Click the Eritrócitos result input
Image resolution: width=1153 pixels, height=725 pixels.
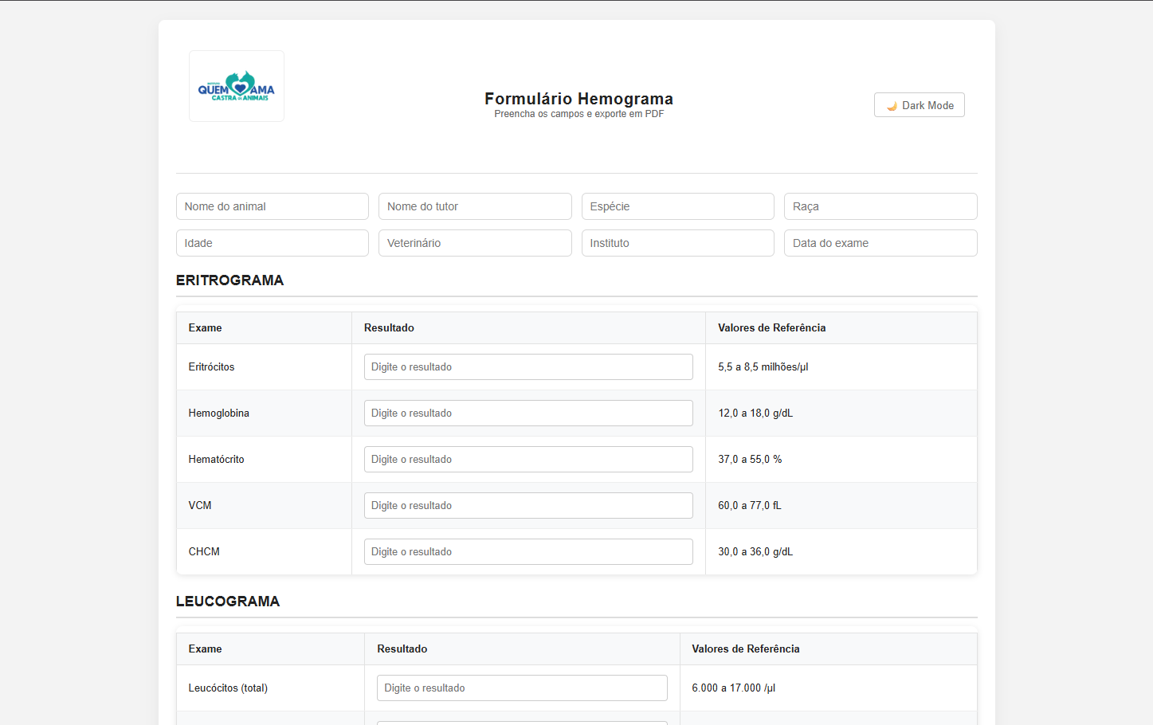(528, 367)
